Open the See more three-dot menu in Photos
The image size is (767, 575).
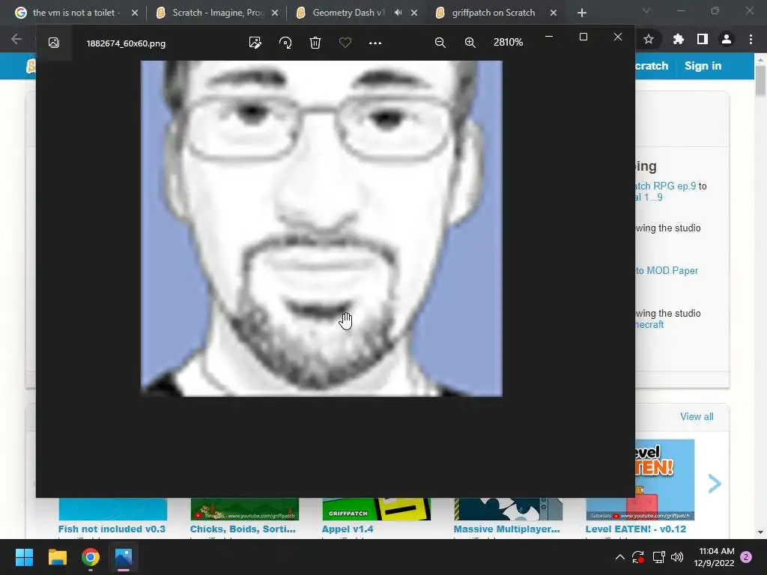click(375, 43)
